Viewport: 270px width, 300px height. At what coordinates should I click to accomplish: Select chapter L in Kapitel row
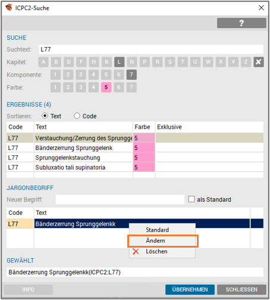pos(119,62)
